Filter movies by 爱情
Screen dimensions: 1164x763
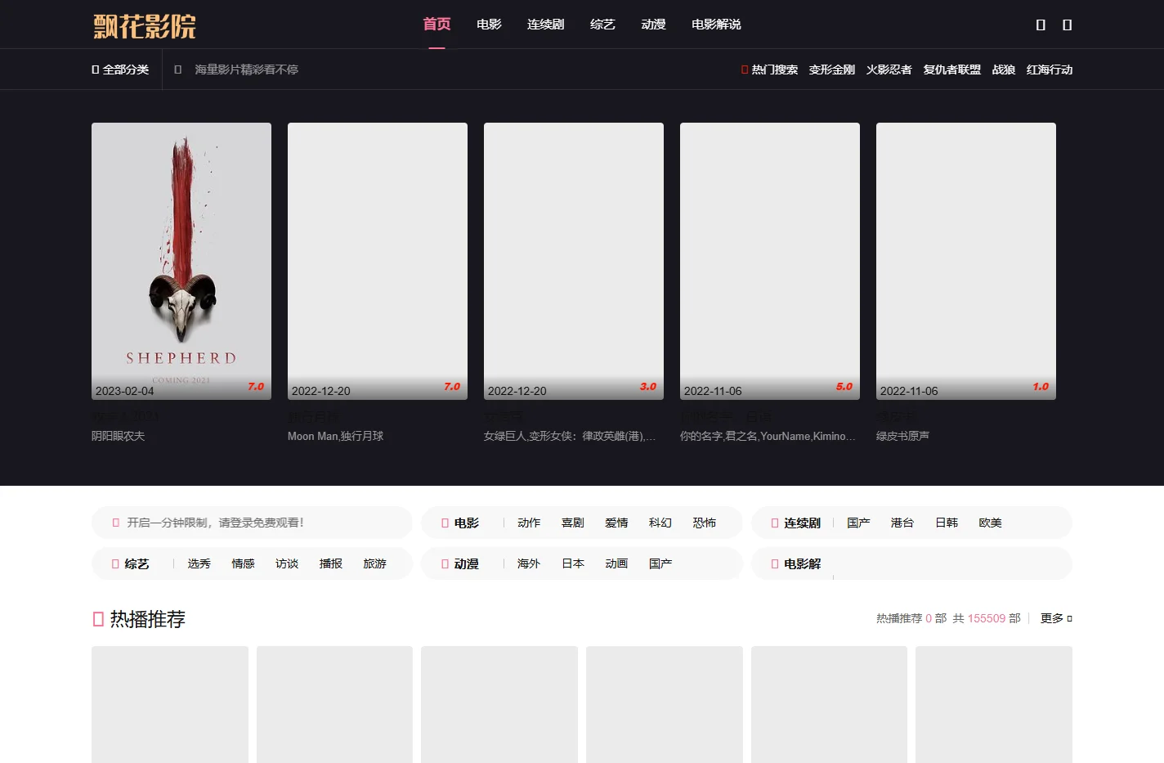pyautogui.click(x=616, y=523)
